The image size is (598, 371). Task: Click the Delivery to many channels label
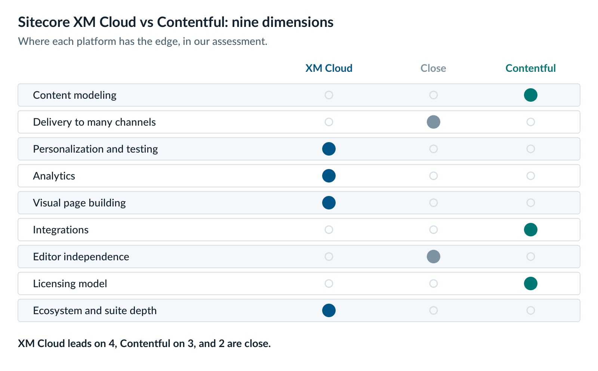pyautogui.click(x=94, y=122)
